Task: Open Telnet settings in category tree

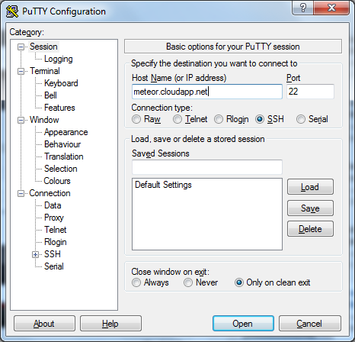Action: pyautogui.click(x=55, y=230)
